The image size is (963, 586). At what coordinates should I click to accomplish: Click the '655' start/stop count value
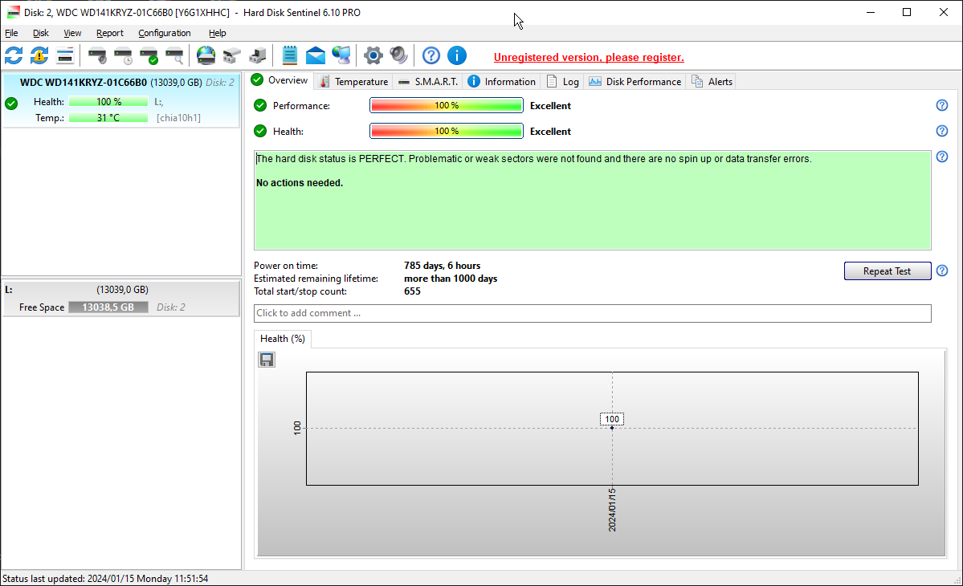pos(412,291)
